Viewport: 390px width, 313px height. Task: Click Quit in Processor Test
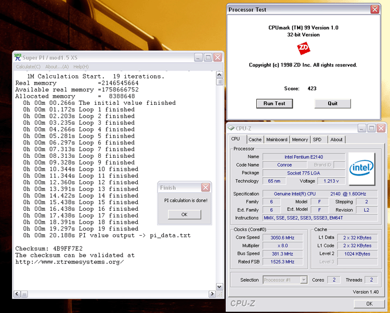pyautogui.click(x=332, y=103)
